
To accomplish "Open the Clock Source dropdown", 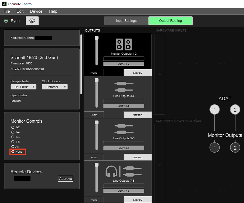I will 55,87.
